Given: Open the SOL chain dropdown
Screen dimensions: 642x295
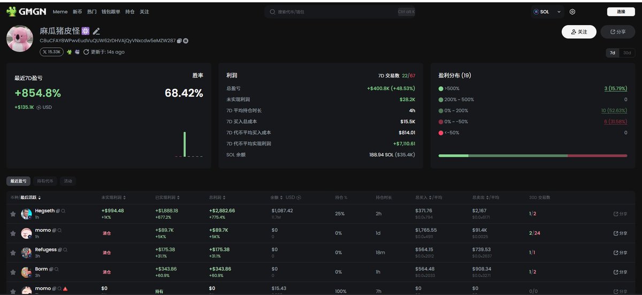Looking at the screenshot, I should 548,12.
